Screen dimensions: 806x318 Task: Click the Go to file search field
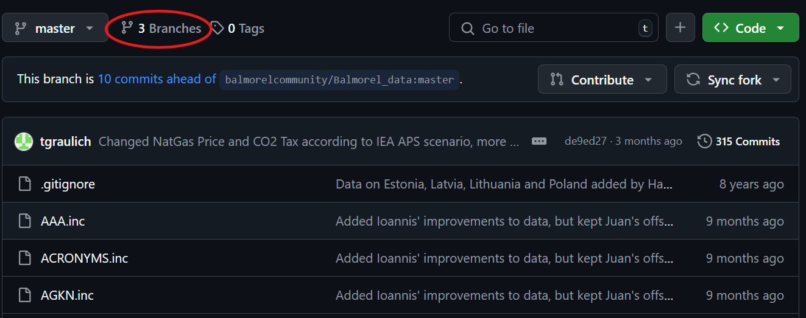click(553, 28)
